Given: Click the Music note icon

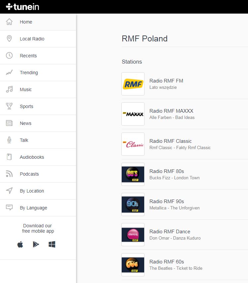Looking at the screenshot, I should pos(9,89).
